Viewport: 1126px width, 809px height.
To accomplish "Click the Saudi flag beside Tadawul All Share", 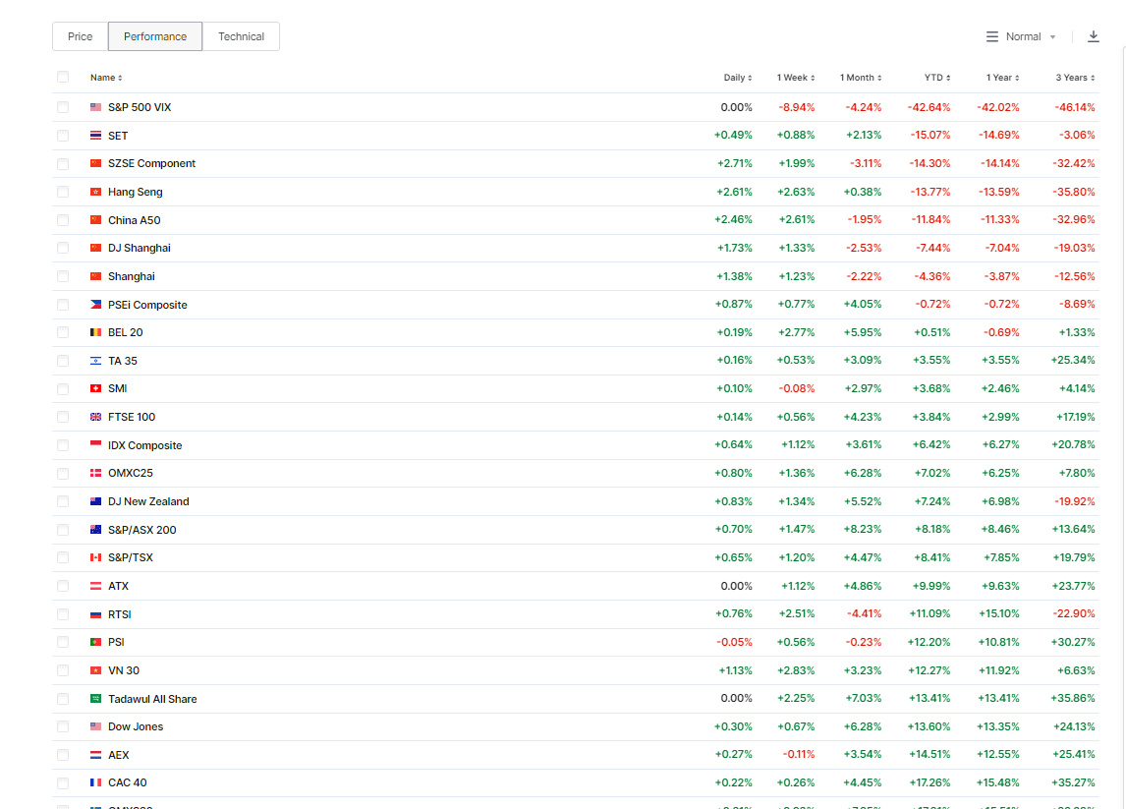I will (95, 698).
